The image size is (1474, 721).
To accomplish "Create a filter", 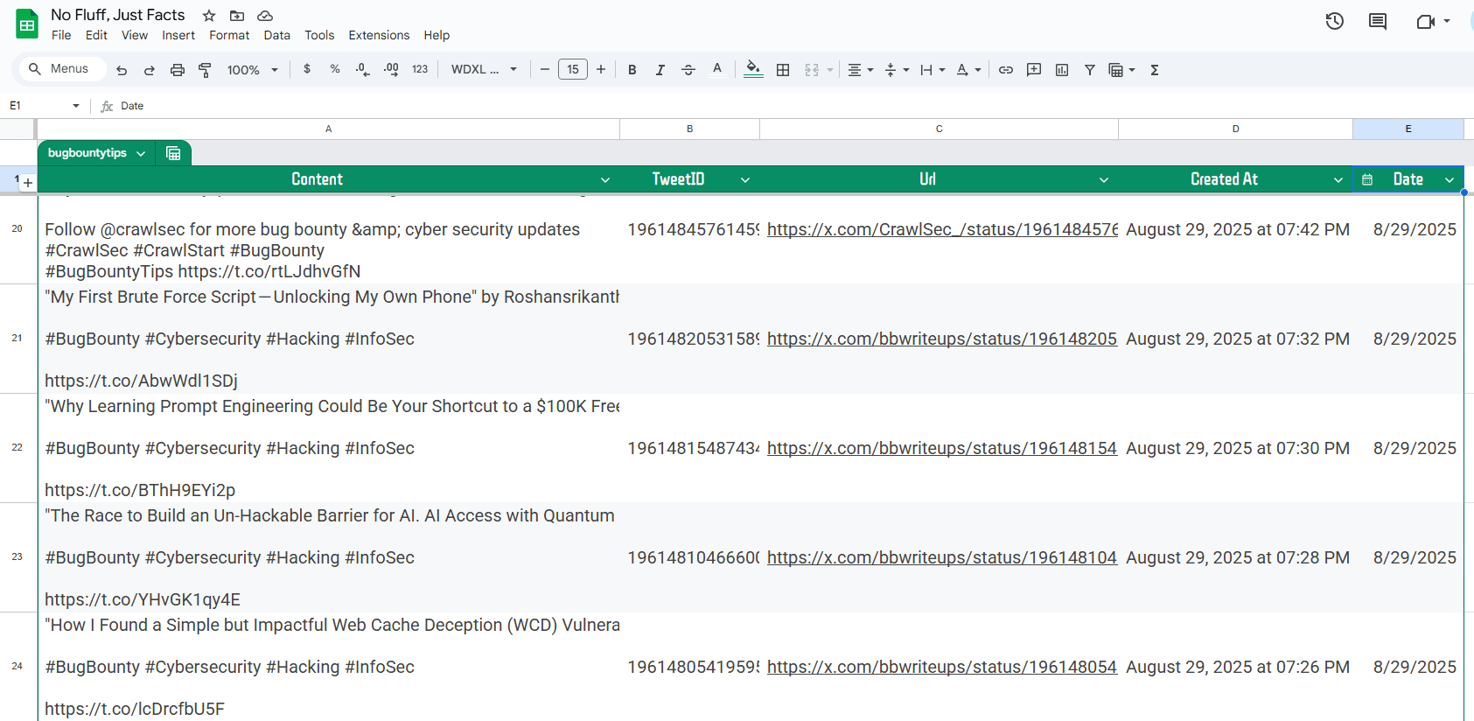I will coord(1090,70).
